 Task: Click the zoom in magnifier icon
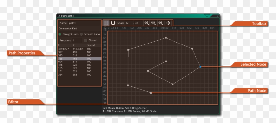point(161,23)
